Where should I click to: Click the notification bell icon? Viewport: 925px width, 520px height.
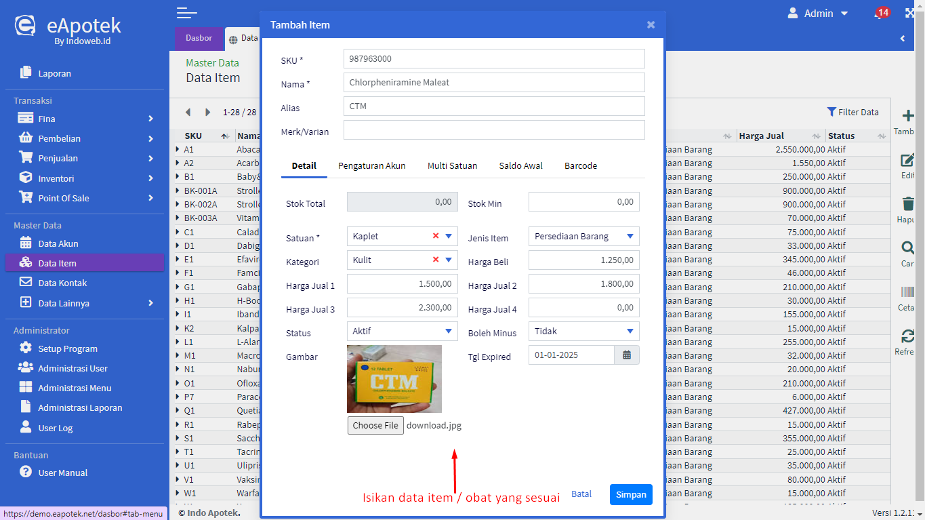(879, 14)
